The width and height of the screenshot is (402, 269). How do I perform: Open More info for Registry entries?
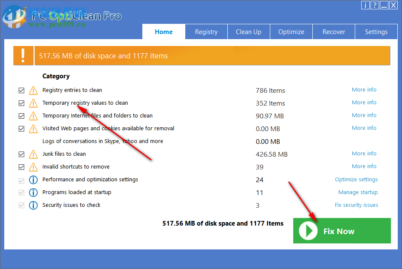pos(364,89)
